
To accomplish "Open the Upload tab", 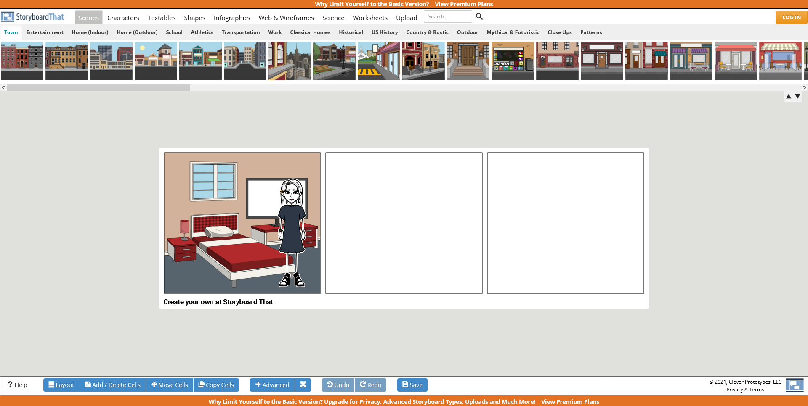I will [407, 18].
